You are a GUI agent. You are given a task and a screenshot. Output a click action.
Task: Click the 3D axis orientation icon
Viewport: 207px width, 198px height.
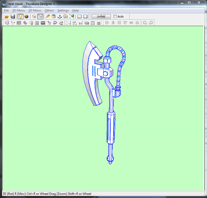60,16
